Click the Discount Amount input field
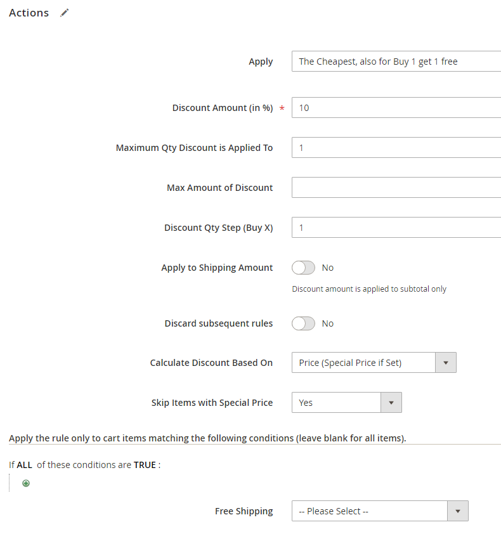The image size is (501, 534). [x=396, y=108]
